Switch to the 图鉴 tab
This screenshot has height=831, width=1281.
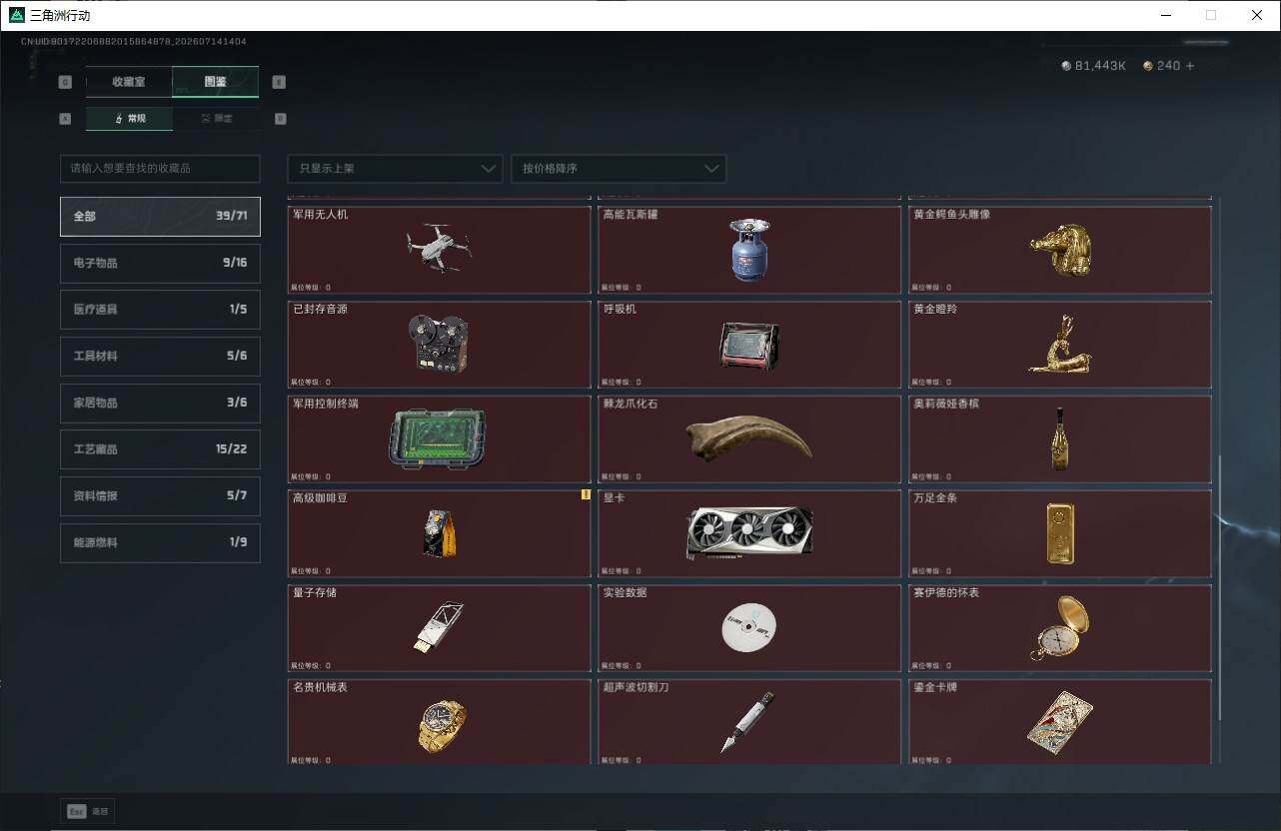[x=216, y=82]
